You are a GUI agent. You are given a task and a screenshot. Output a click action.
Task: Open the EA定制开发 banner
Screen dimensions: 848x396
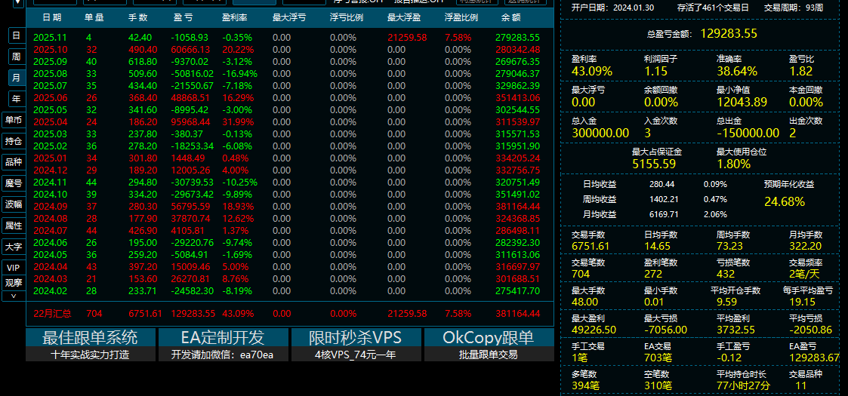tap(223, 338)
